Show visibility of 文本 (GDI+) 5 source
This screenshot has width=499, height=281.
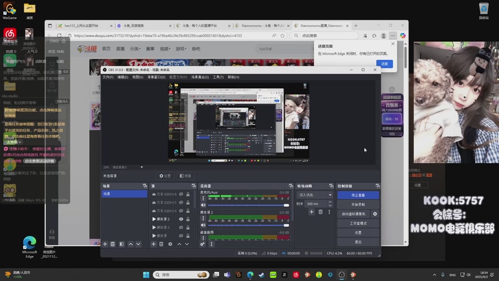coord(181,202)
